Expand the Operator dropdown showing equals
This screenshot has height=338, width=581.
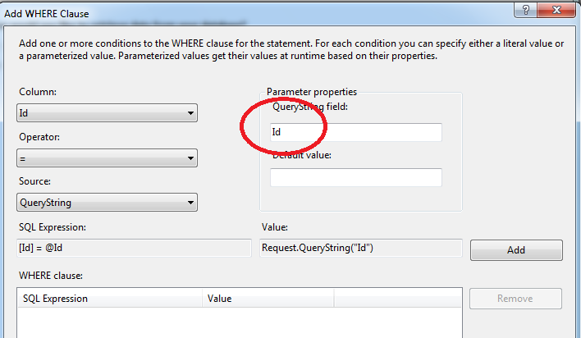[x=107, y=158]
